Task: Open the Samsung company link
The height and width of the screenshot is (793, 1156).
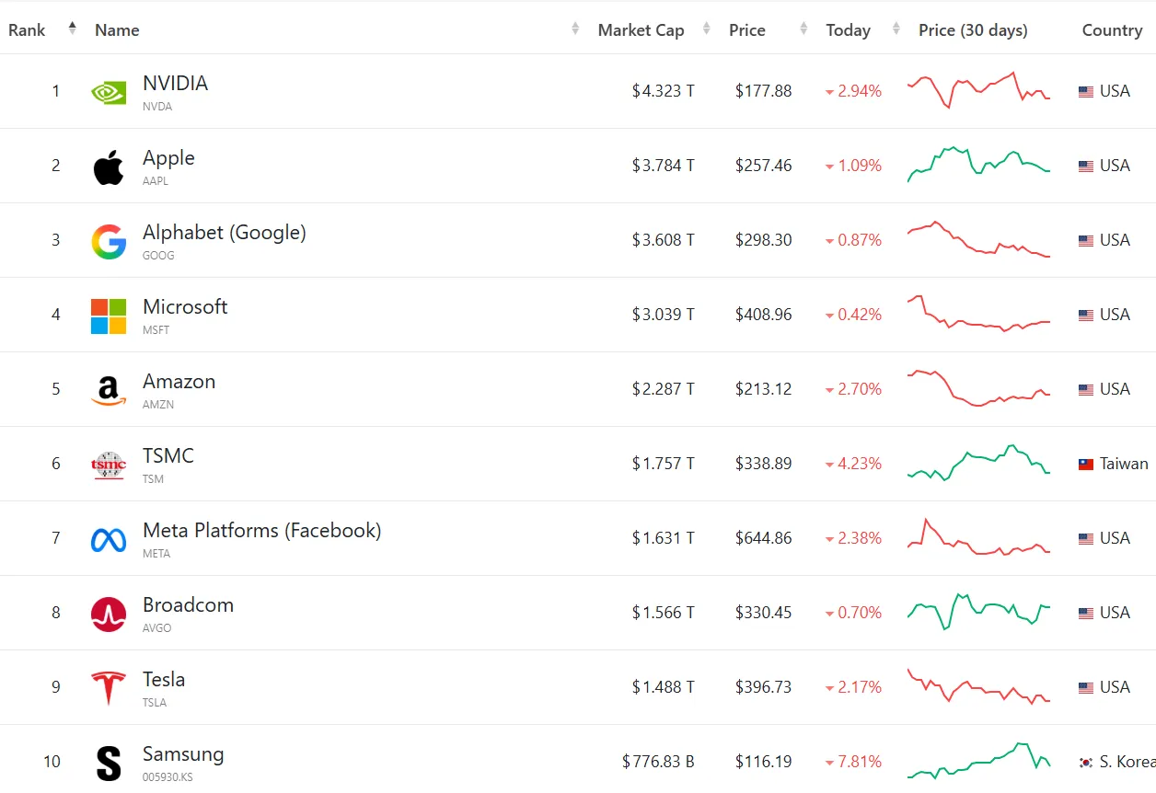Action: (183, 753)
